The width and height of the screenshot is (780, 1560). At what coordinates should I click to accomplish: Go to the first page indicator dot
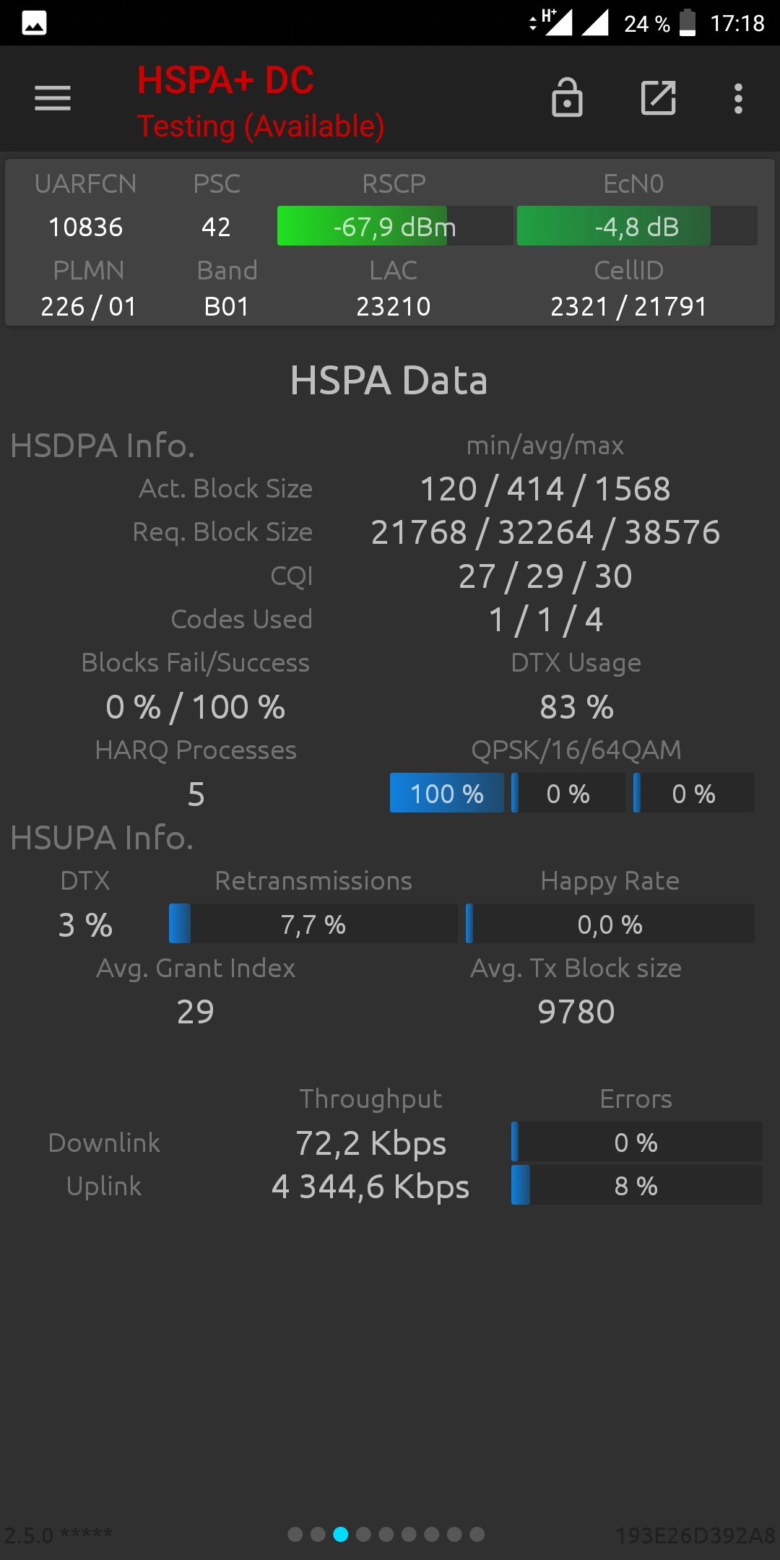(295, 1534)
